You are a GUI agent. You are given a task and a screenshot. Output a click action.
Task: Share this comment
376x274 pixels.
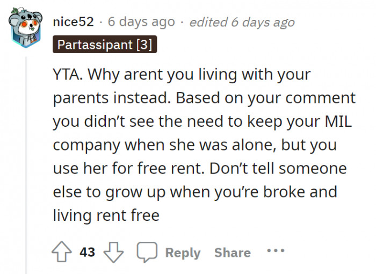(232, 253)
